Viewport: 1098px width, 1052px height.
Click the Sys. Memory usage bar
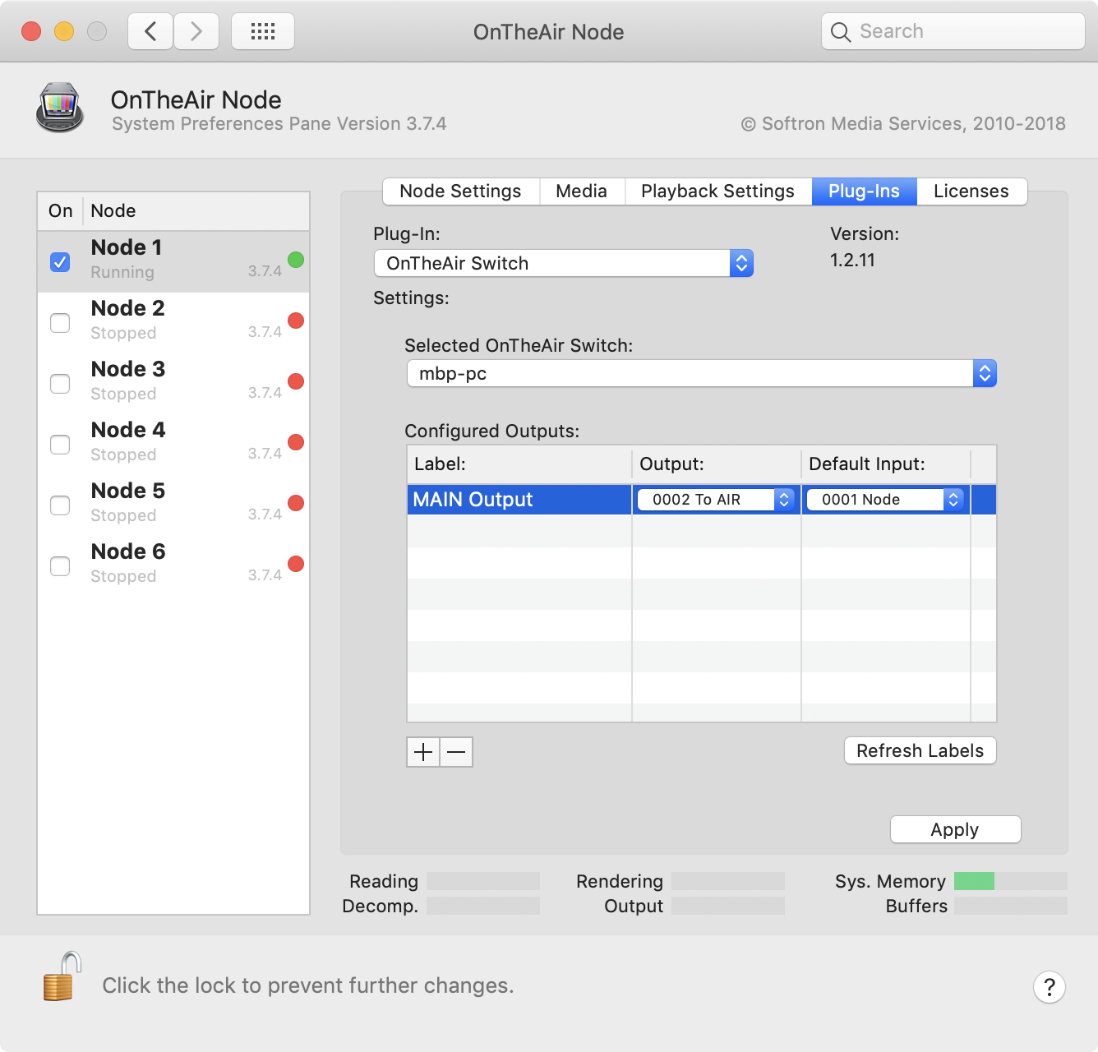tap(1011, 881)
